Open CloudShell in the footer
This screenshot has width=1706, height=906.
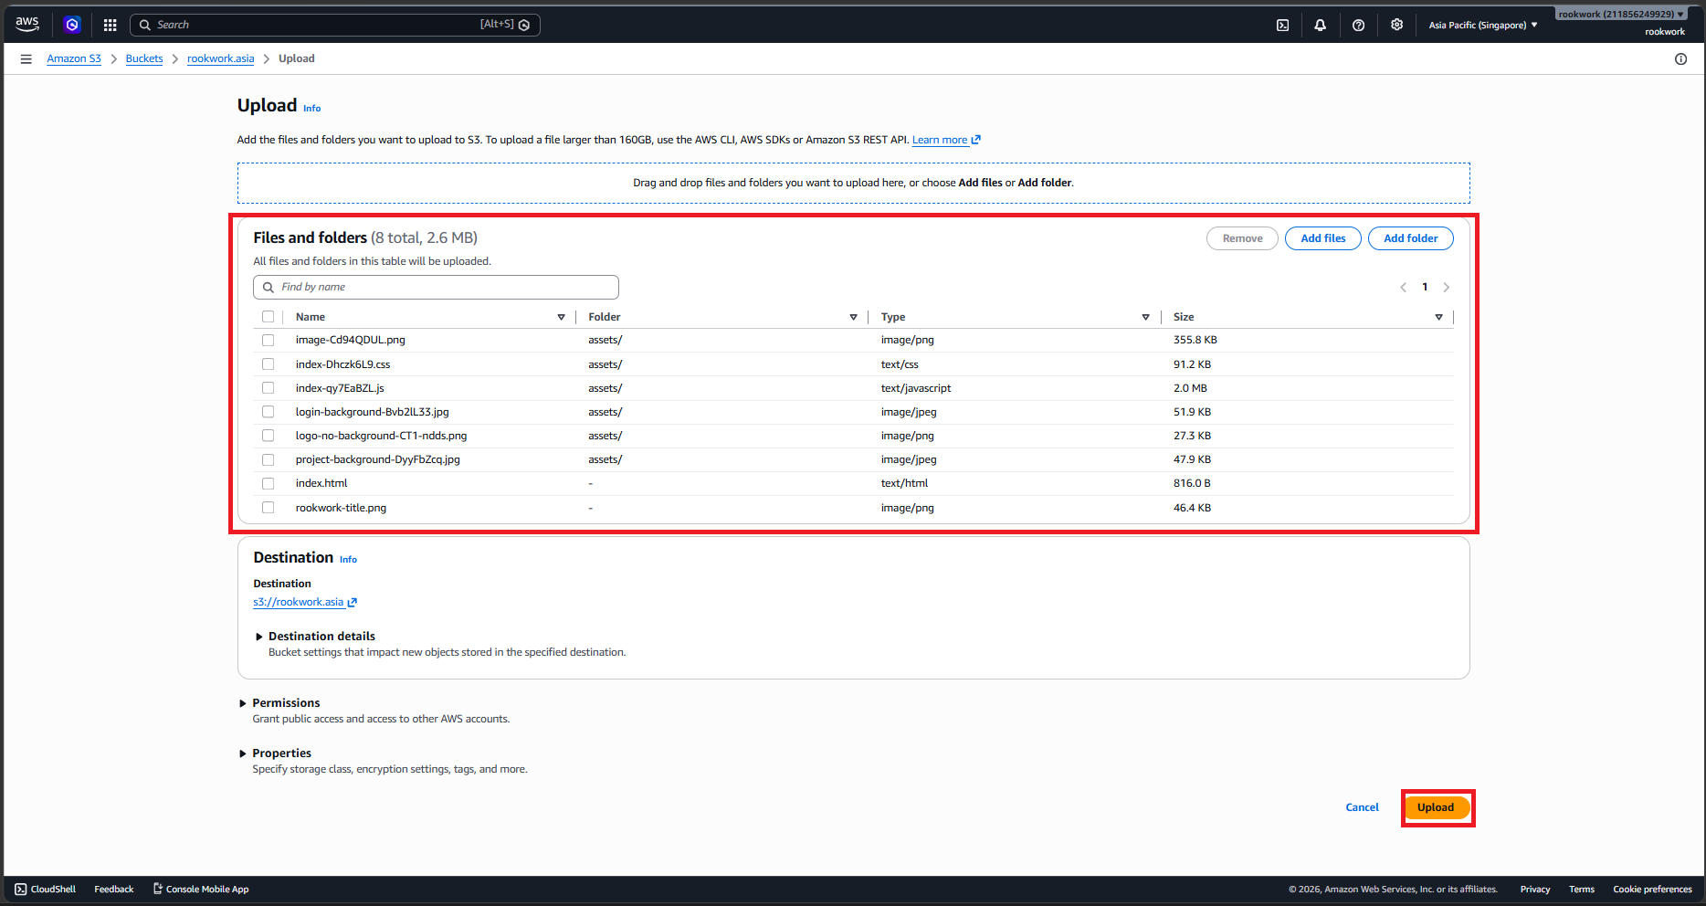[45, 889]
